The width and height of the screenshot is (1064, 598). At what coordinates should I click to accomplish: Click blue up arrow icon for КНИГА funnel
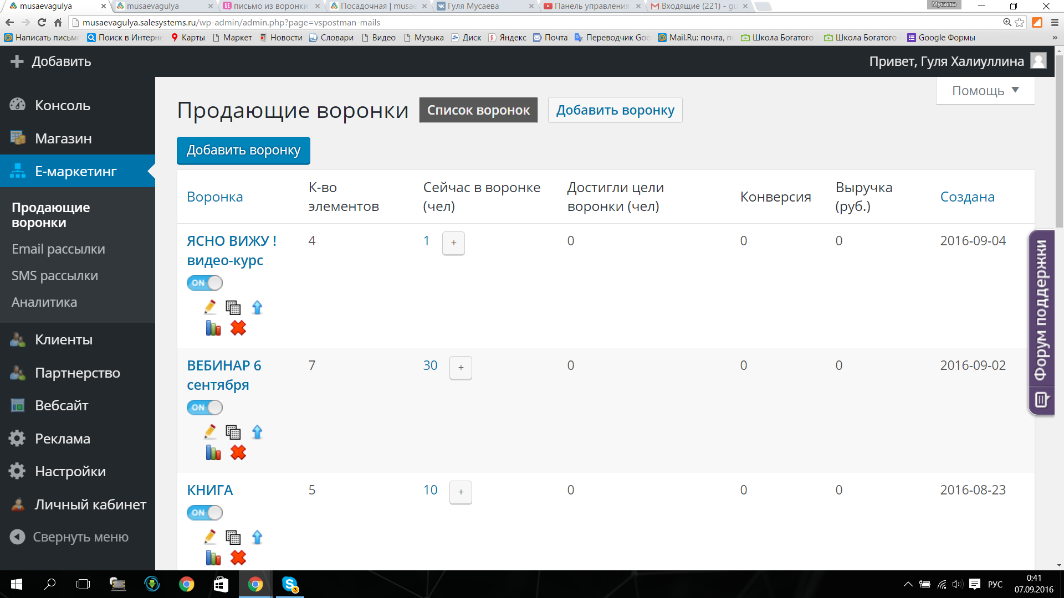coord(257,537)
